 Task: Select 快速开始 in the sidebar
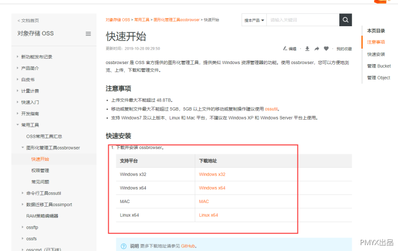(x=40, y=159)
